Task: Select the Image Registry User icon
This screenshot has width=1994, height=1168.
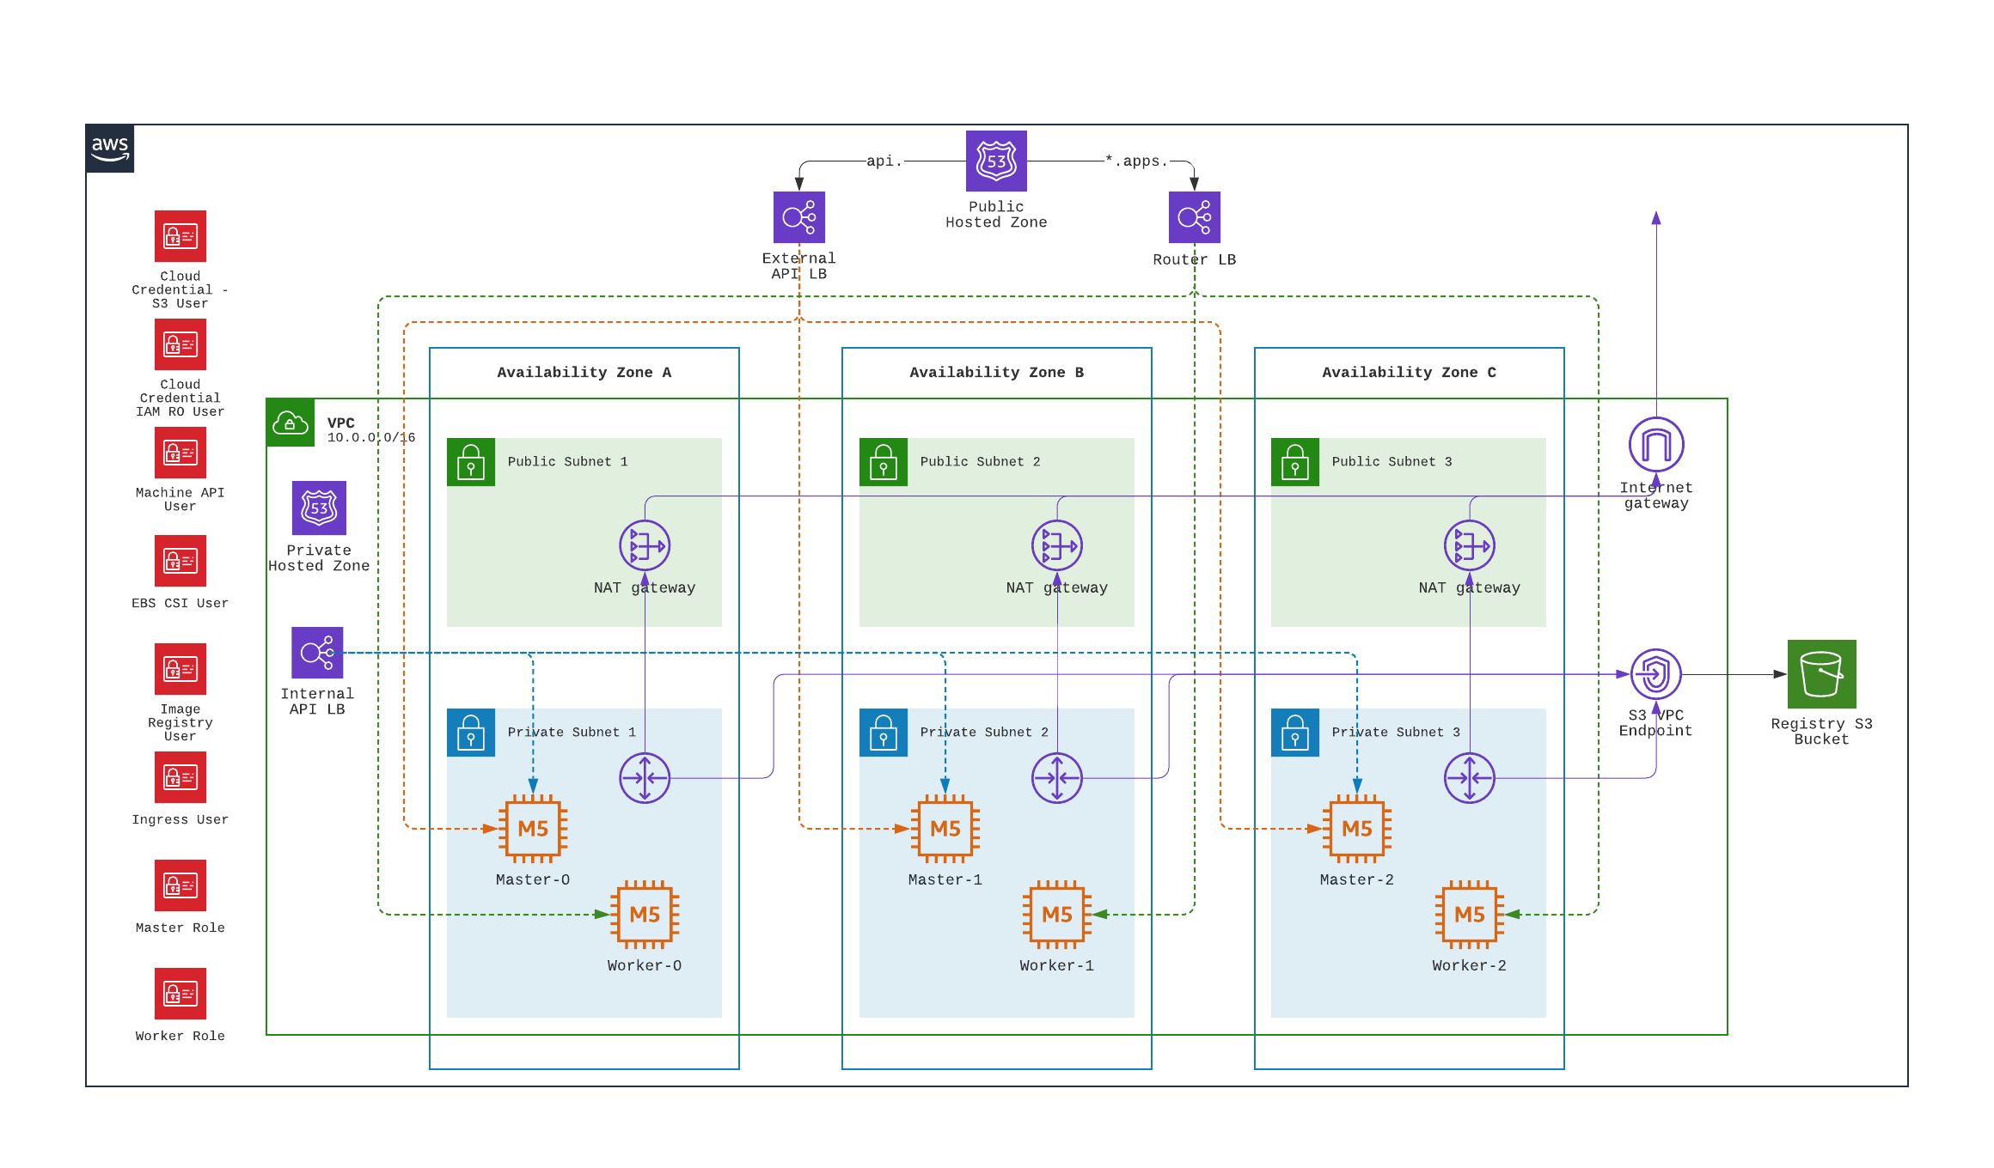Action: pyautogui.click(x=180, y=669)
